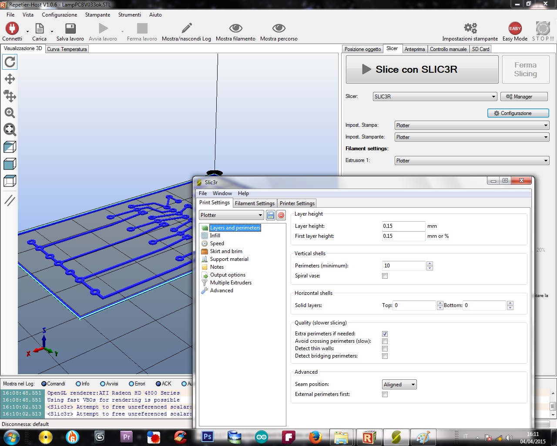Click the Mostra filamento eye icon
This screenshot has height=446, width=557.
[x=235, y=29]
